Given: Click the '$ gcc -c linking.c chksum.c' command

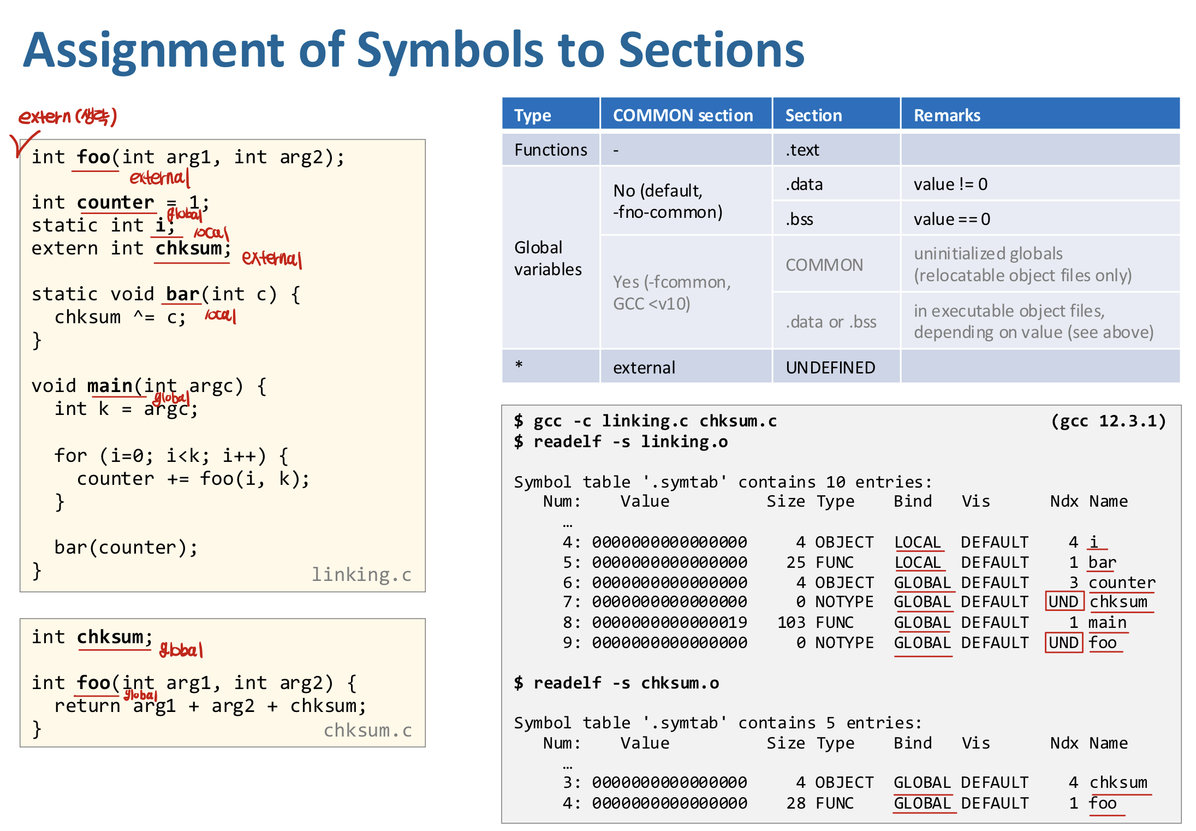Looking at the screenshot, I should tap(645, 421).
